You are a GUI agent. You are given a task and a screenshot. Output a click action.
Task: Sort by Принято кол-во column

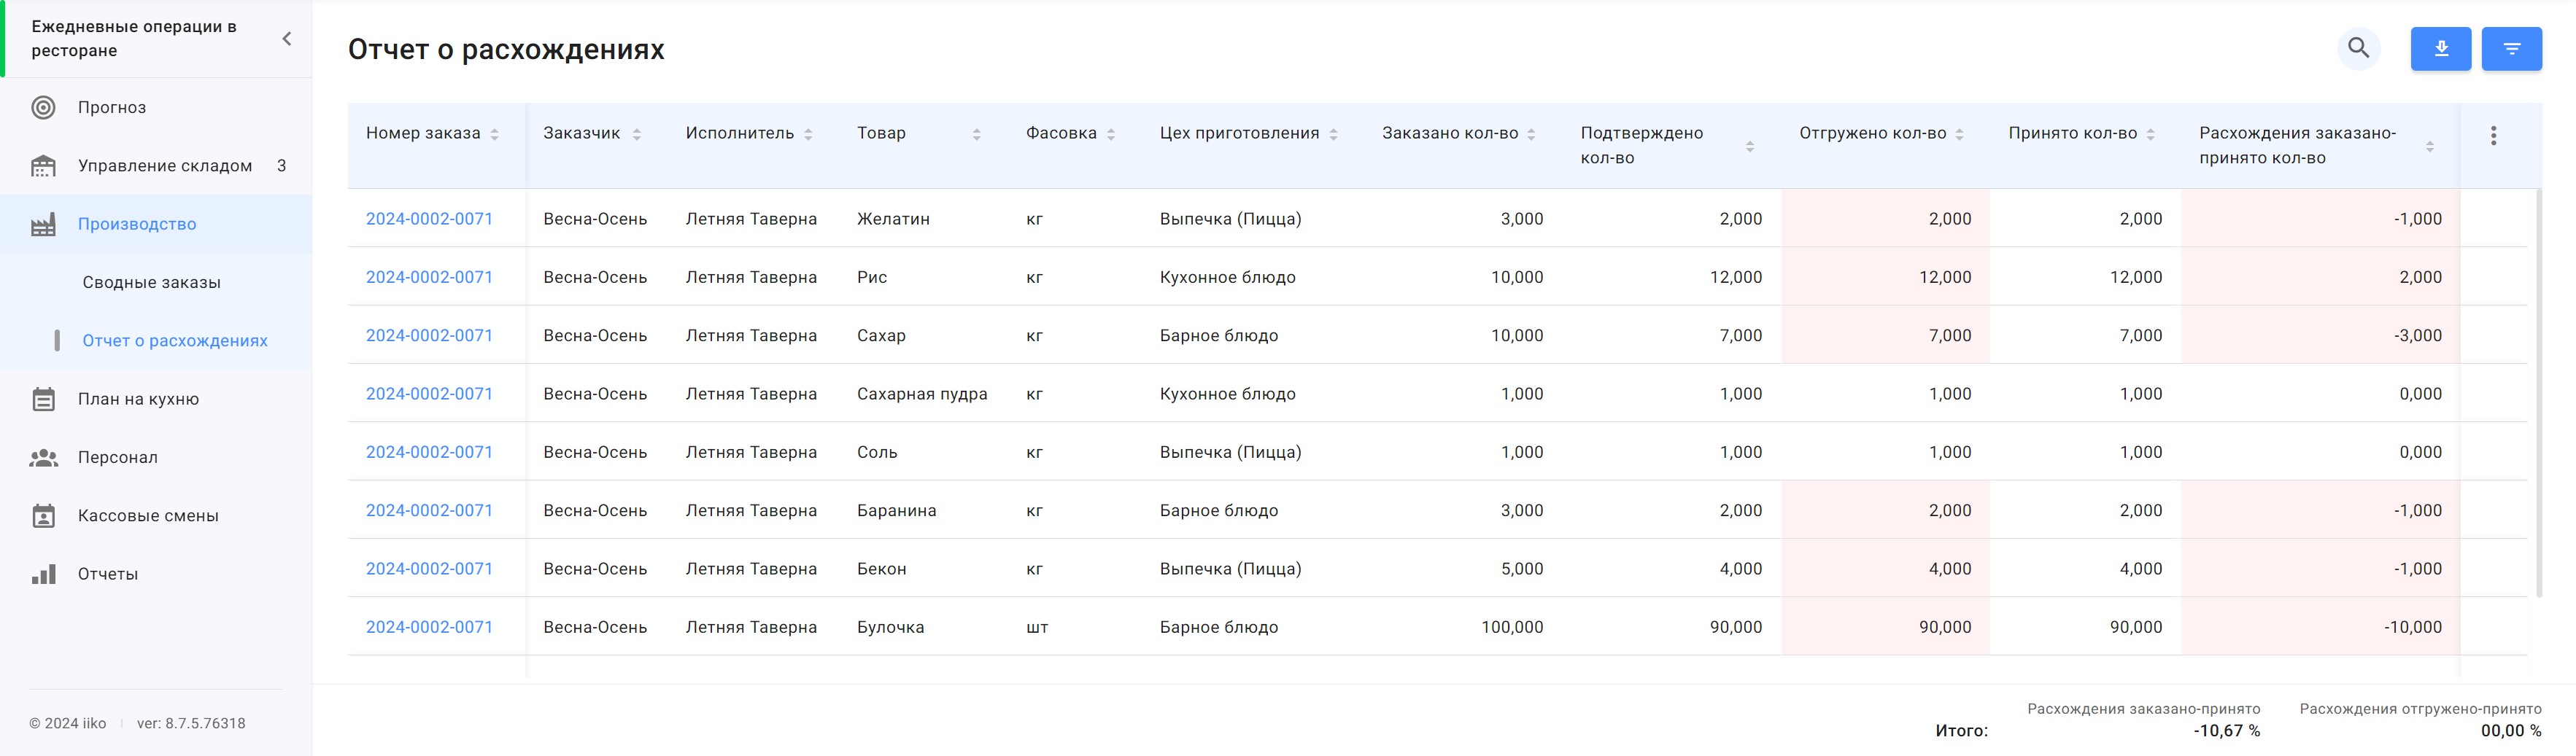point(2150,134)
